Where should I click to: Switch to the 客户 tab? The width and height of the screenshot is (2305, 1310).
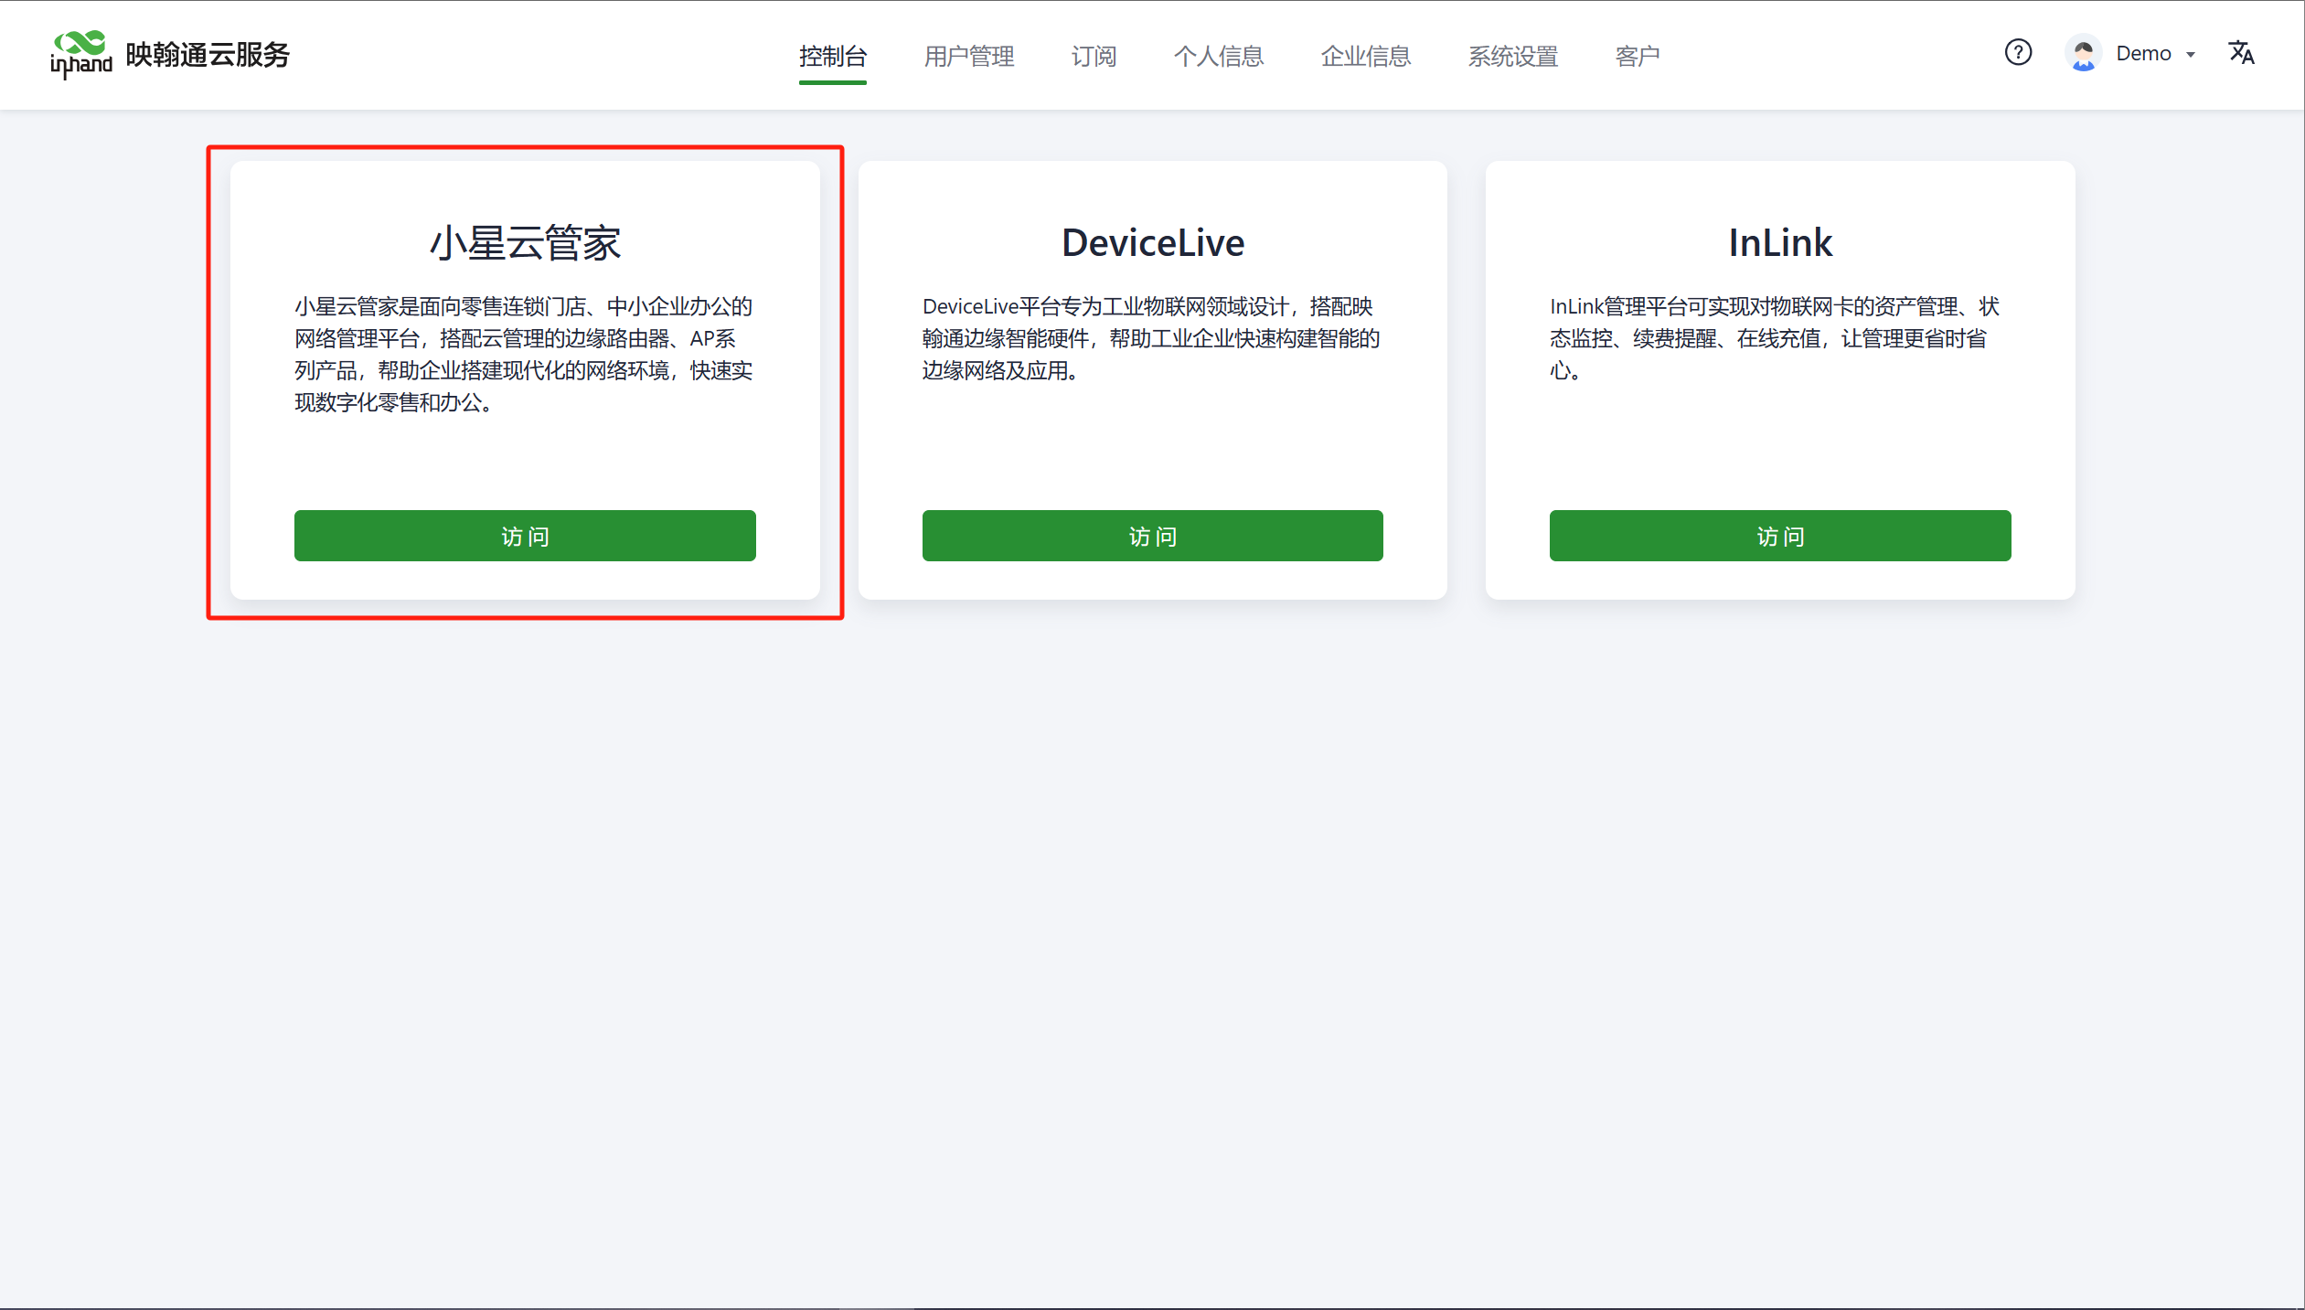pos(1638,57)
